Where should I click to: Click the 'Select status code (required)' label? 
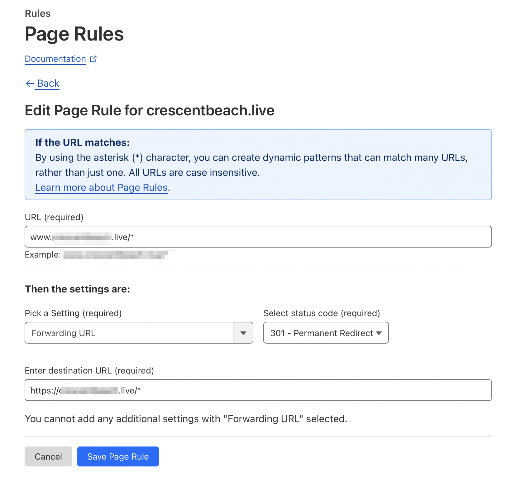[322, 313]
